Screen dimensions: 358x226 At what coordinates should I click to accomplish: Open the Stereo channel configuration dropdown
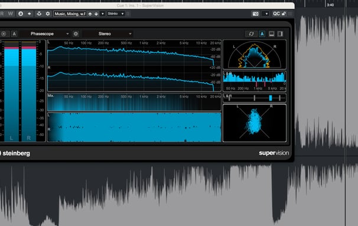(108, 34)
